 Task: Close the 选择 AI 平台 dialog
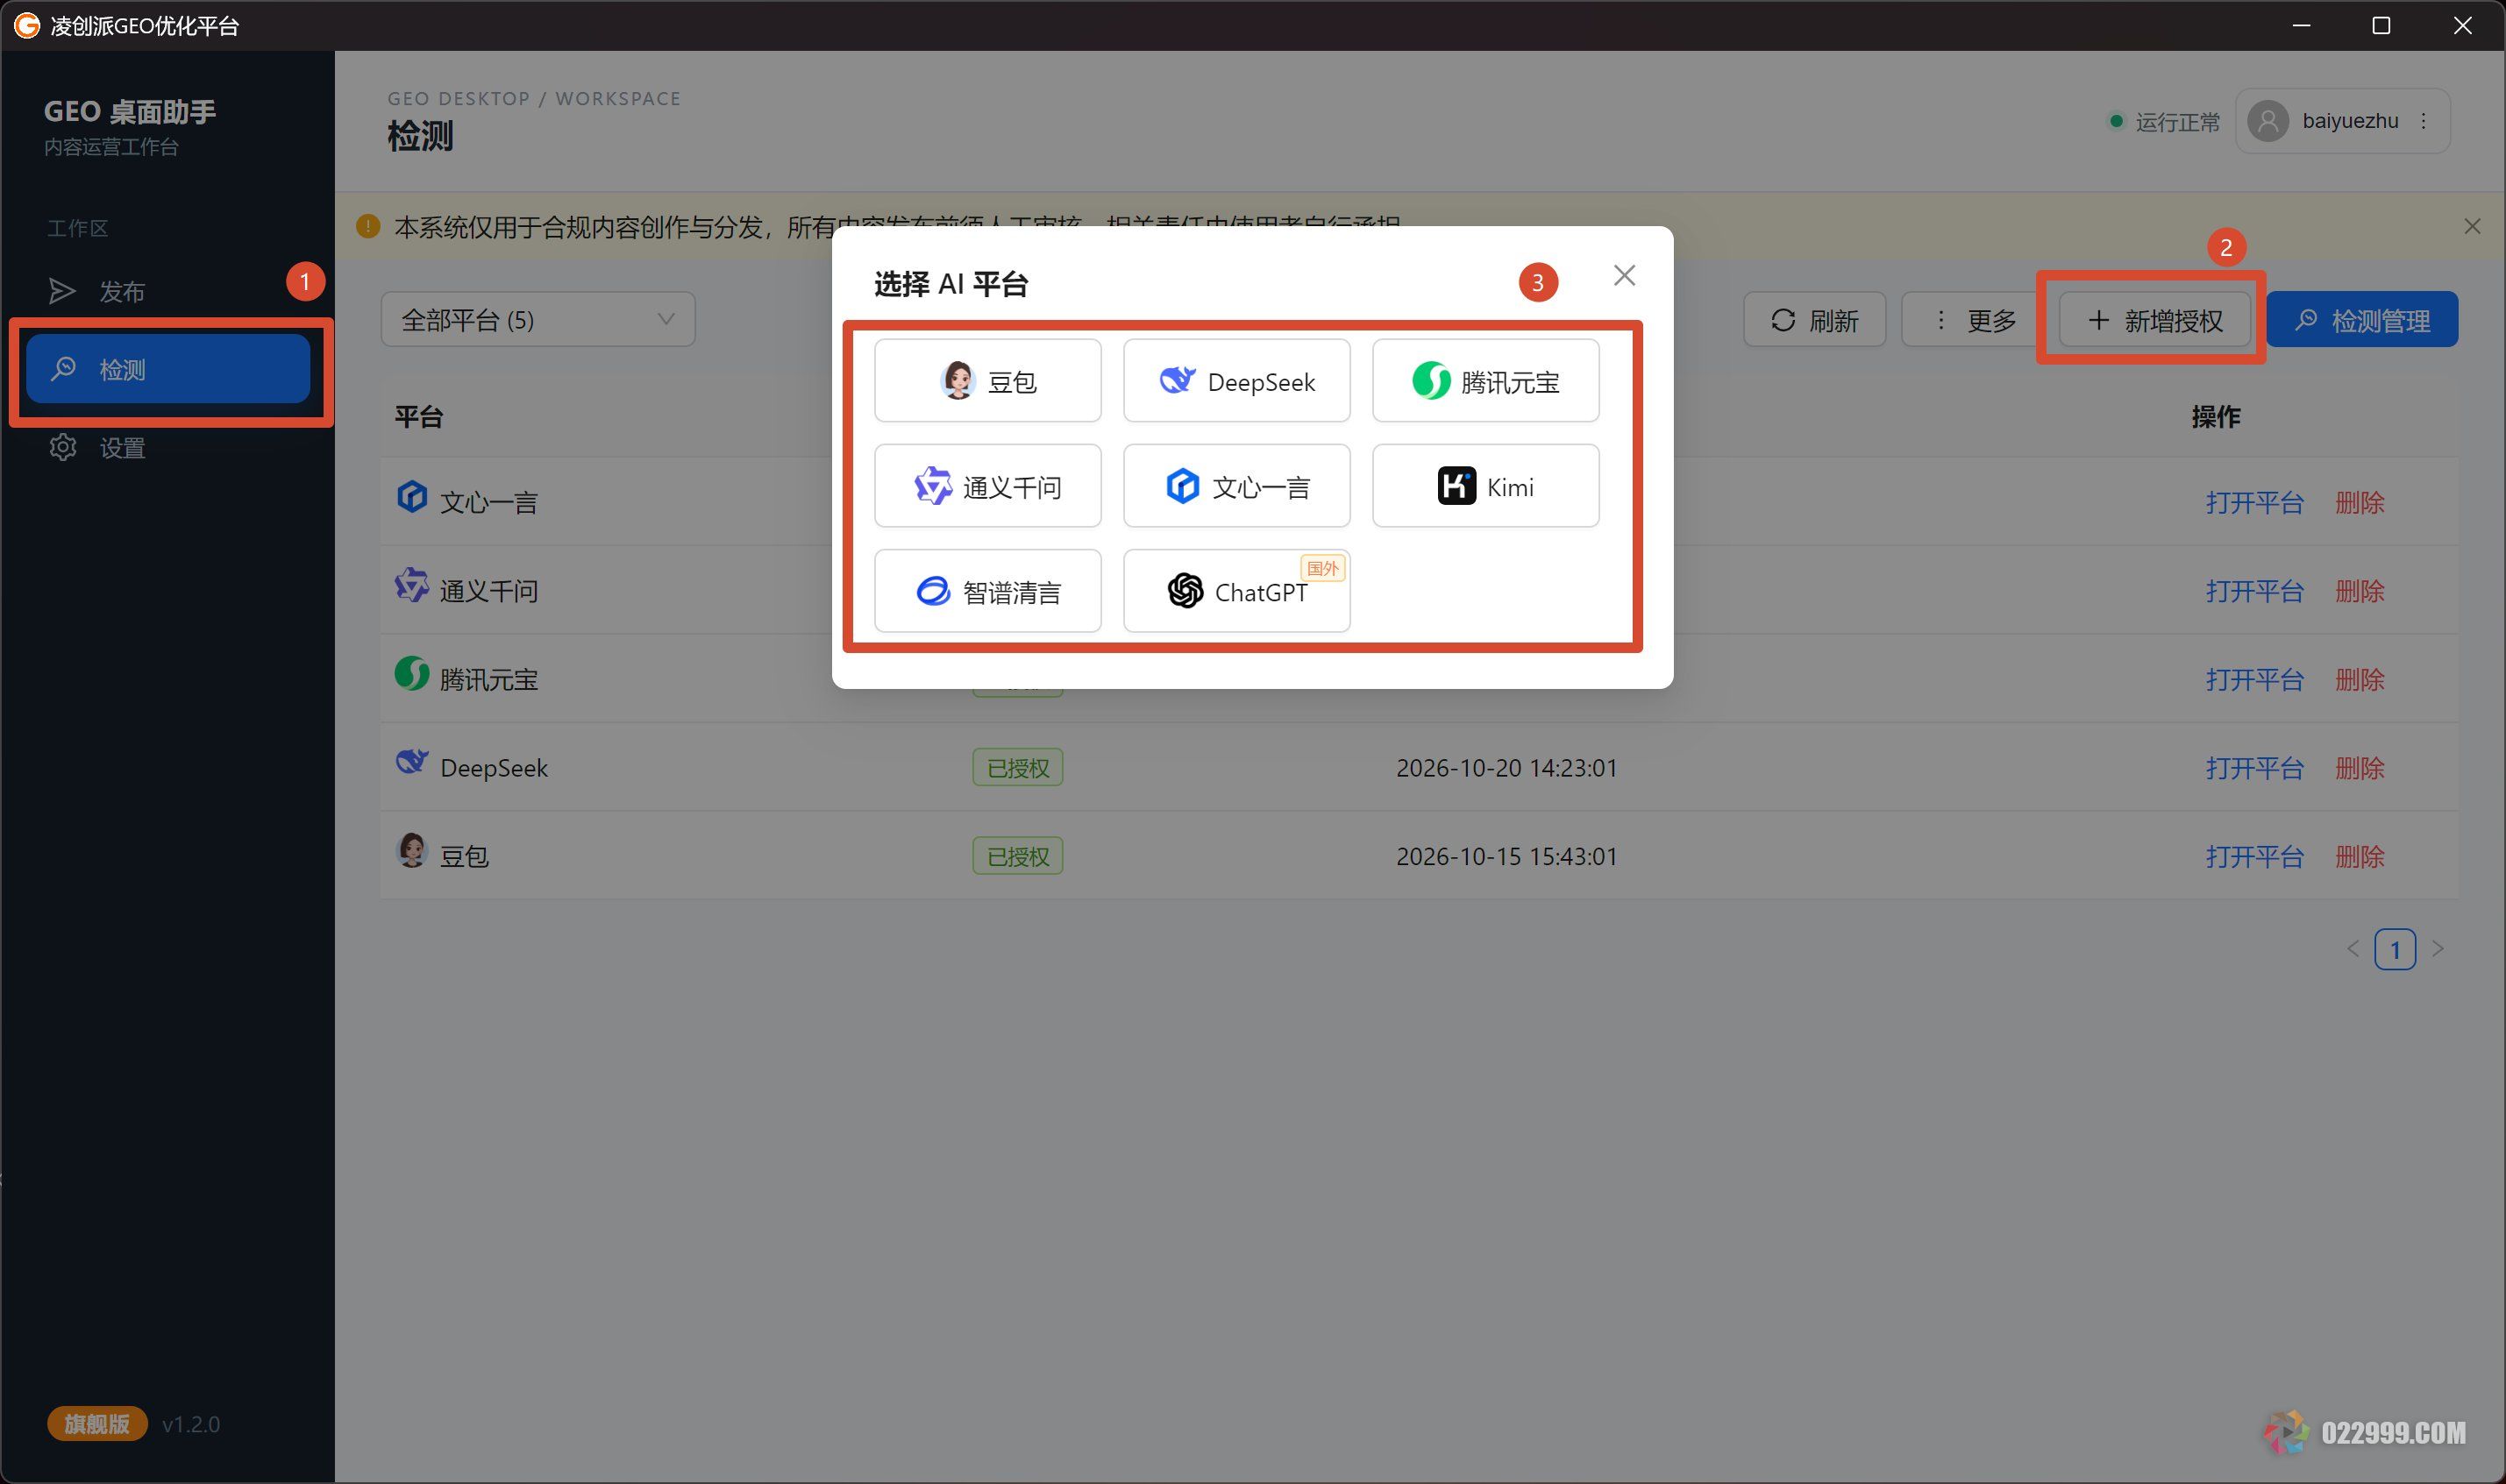(1624, 276)
